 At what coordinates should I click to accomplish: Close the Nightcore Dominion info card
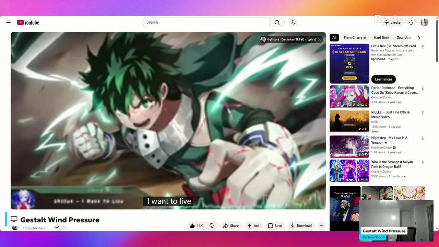319,39
